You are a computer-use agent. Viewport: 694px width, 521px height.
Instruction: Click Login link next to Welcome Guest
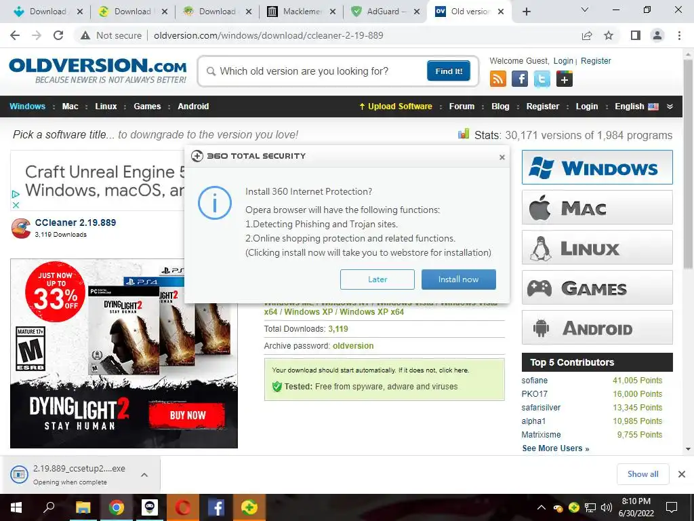(563, 60)
